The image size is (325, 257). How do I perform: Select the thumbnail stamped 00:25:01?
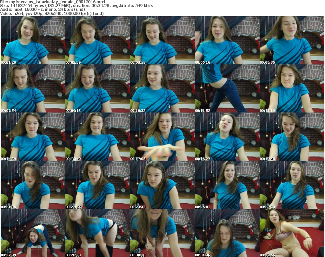tap(227, 185)
